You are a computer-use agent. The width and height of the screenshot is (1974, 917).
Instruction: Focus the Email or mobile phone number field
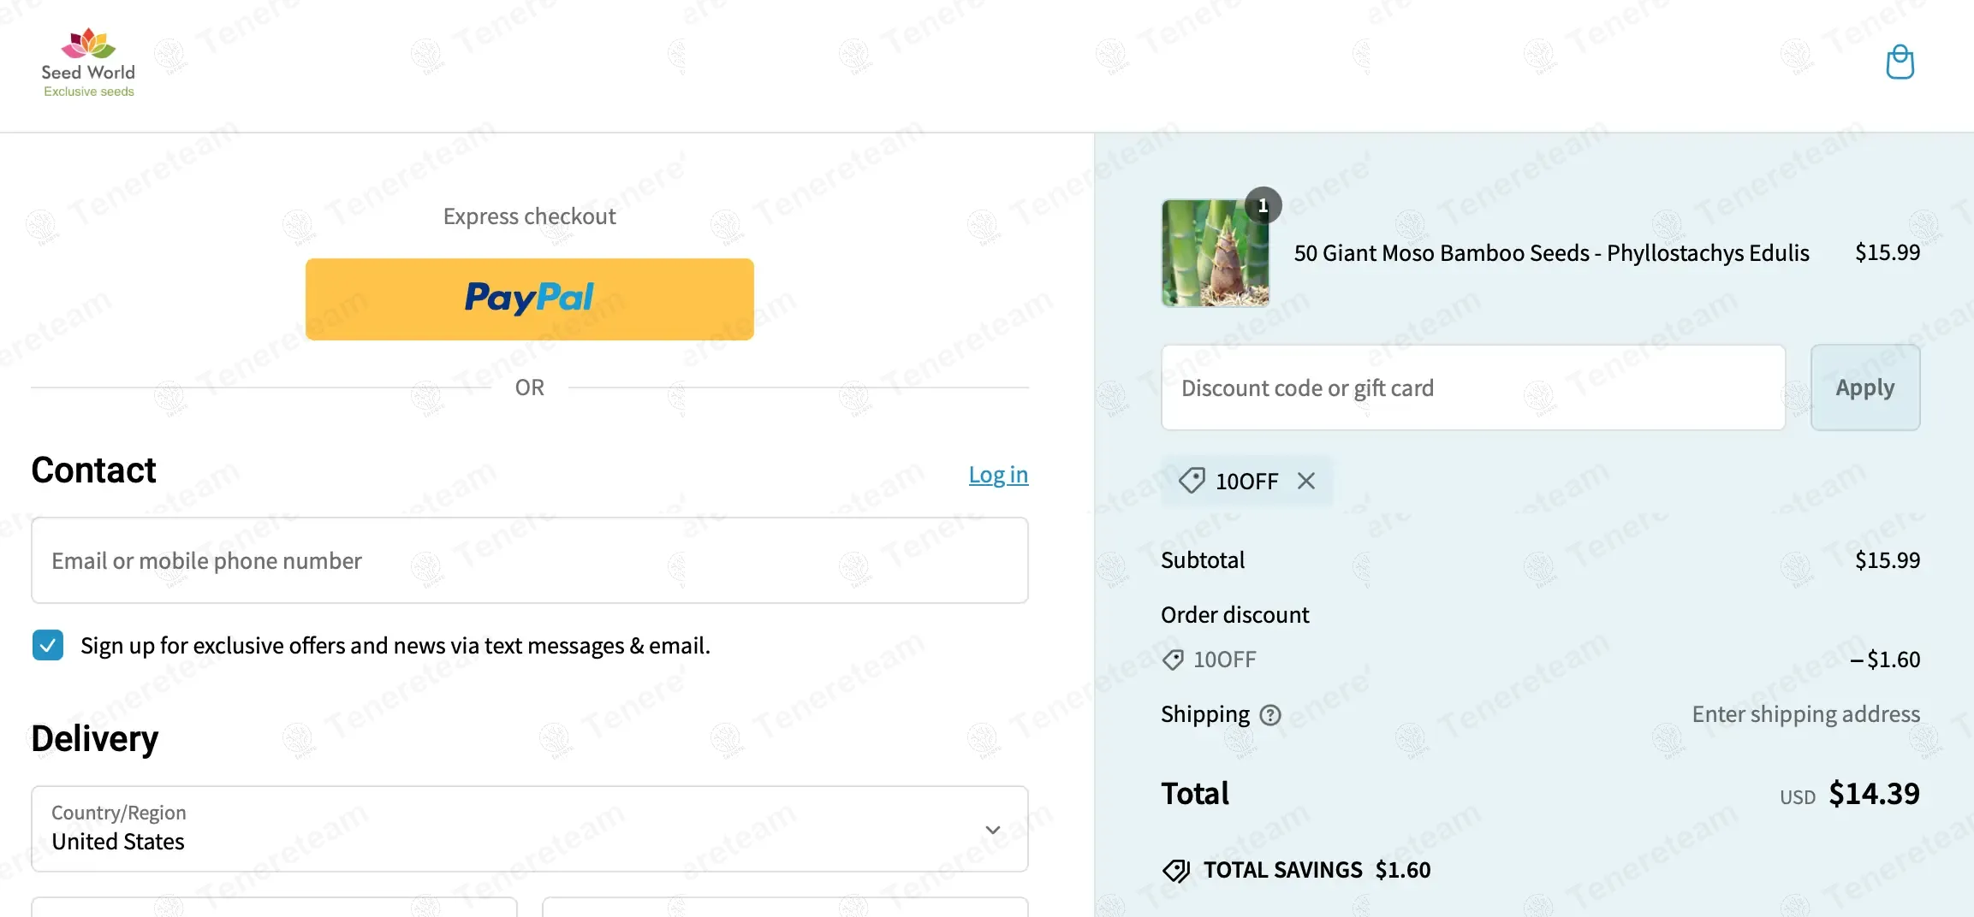tap(530, 560)
